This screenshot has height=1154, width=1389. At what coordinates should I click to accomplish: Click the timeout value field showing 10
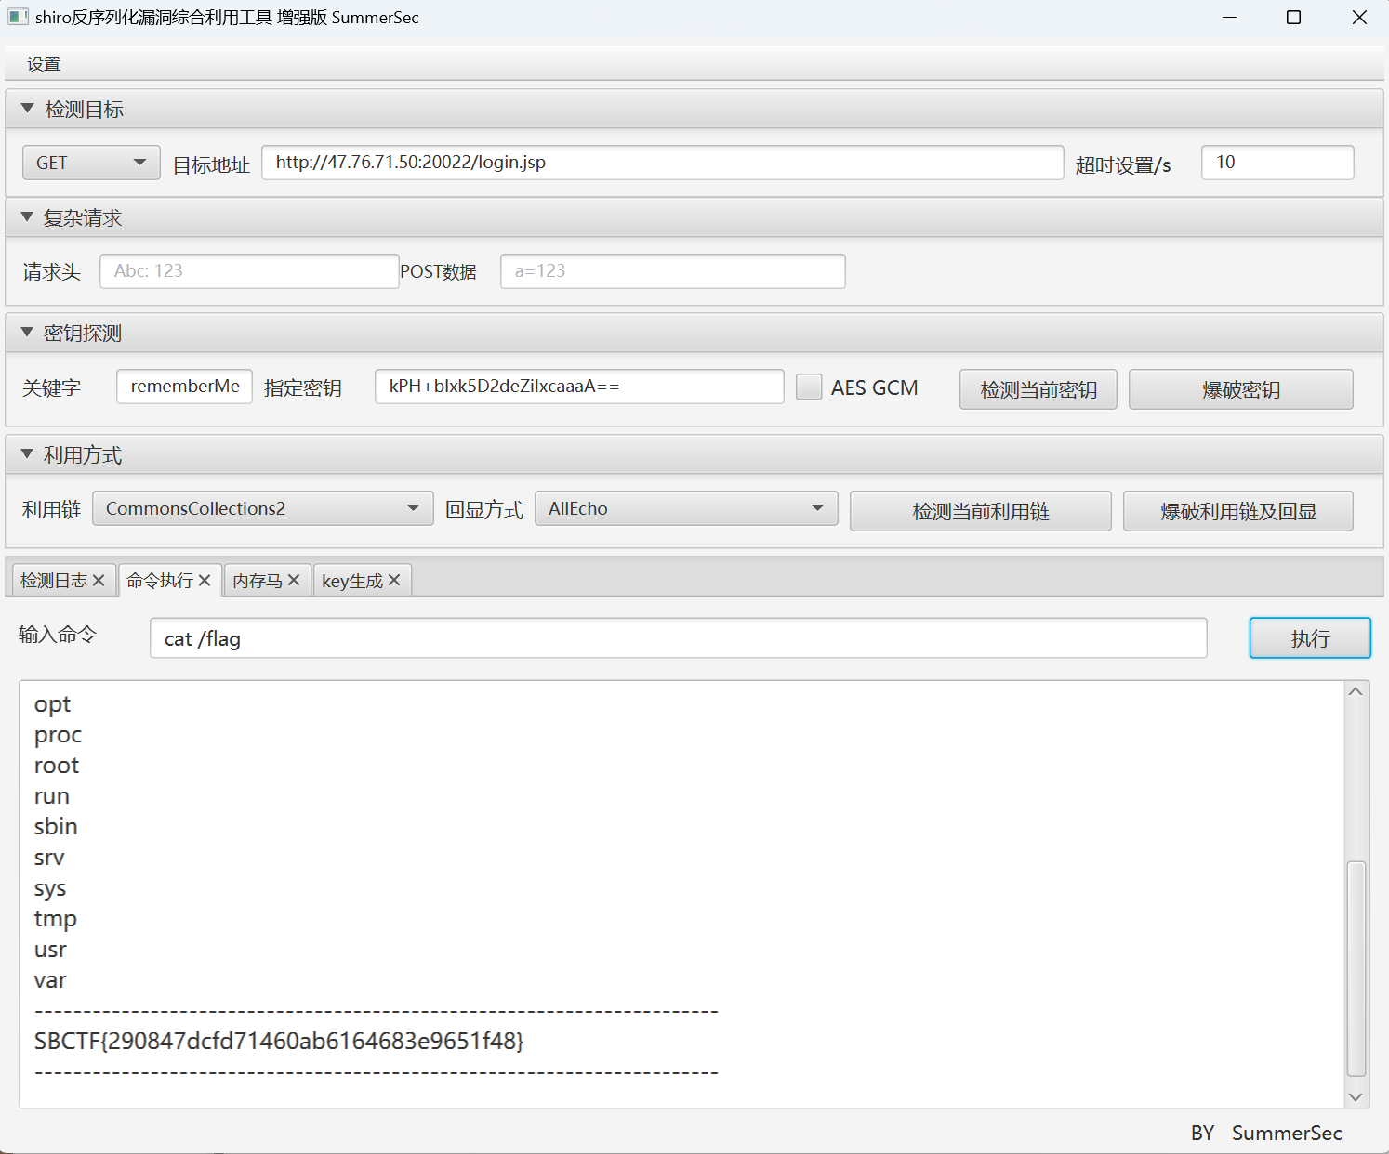click(x=1277, y=163)
